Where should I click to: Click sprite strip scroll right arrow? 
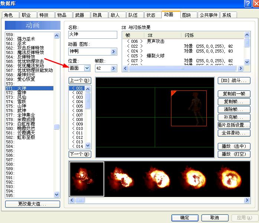(247, 200)
